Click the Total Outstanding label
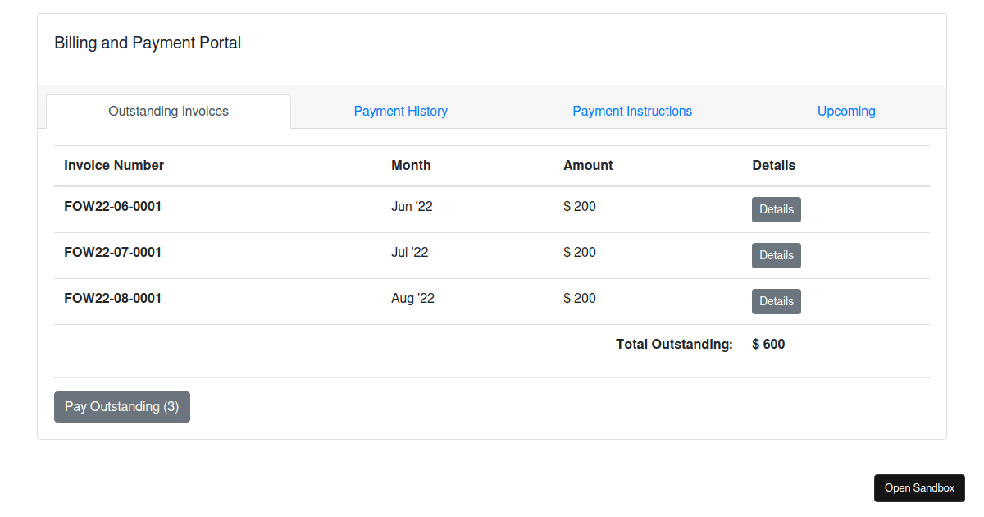Screen dimensions: 984x517 click(674, 344)
